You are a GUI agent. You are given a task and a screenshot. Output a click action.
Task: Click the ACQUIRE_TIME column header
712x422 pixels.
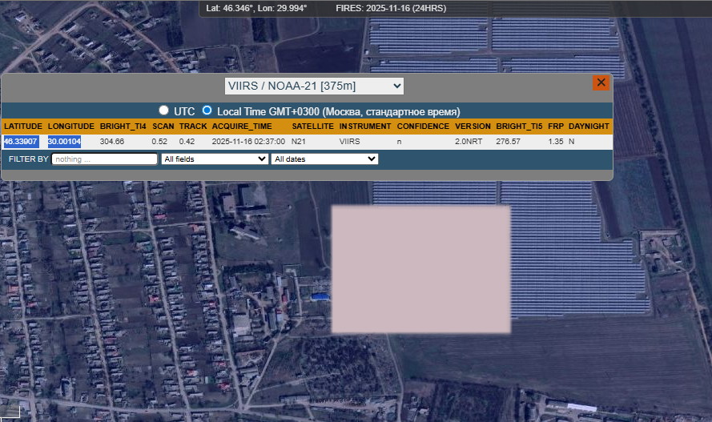(242, 127)
